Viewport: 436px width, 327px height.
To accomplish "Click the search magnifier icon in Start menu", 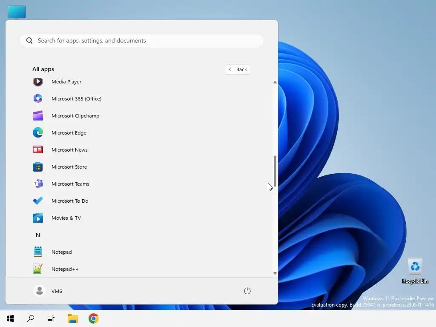I will pos(29,40).
